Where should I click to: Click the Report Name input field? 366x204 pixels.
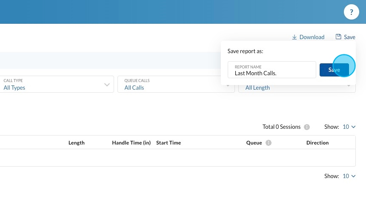coord(272,70)
